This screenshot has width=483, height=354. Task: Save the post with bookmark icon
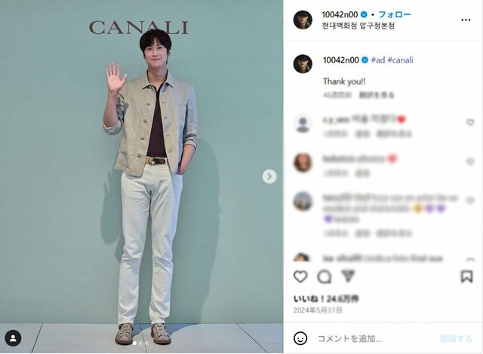tap(466, 276)
